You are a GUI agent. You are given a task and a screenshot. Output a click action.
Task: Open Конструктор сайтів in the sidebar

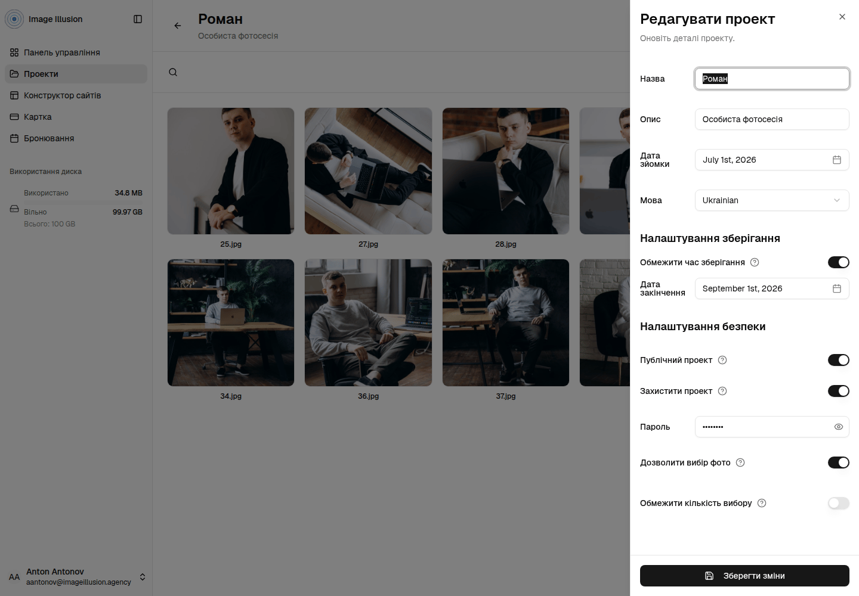(x=76, y=95)
